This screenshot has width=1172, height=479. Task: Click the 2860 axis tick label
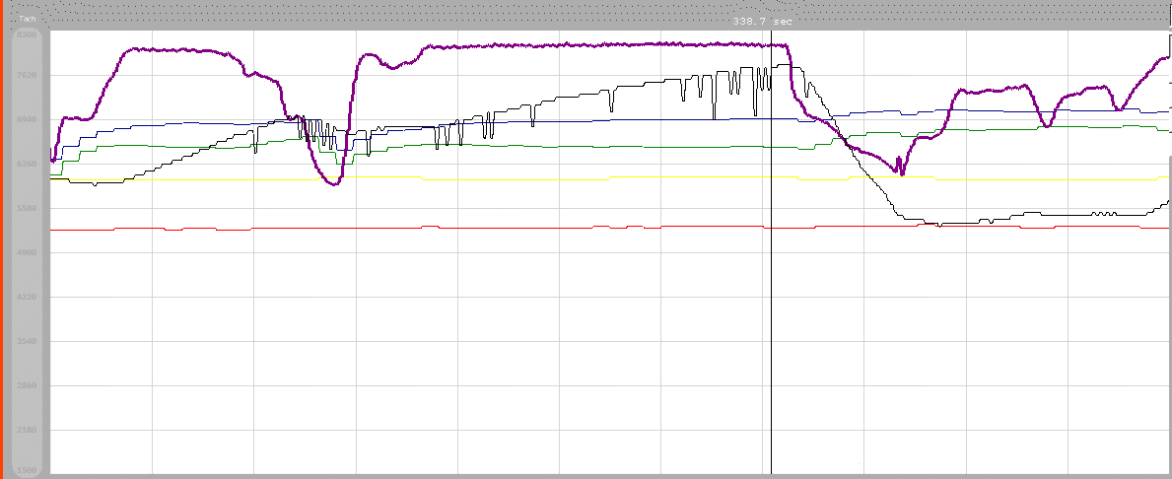pos(28,385)
